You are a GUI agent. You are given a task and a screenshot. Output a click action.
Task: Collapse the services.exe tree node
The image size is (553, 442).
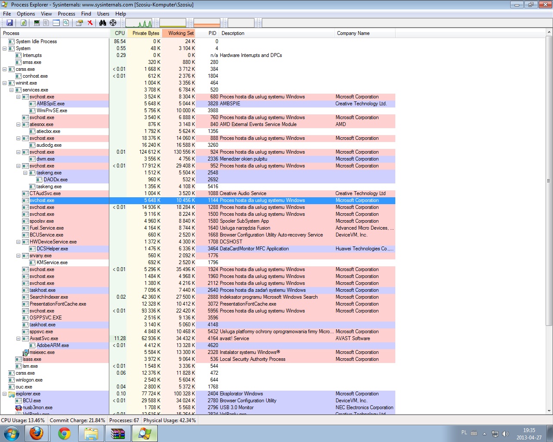pos(12,90)
